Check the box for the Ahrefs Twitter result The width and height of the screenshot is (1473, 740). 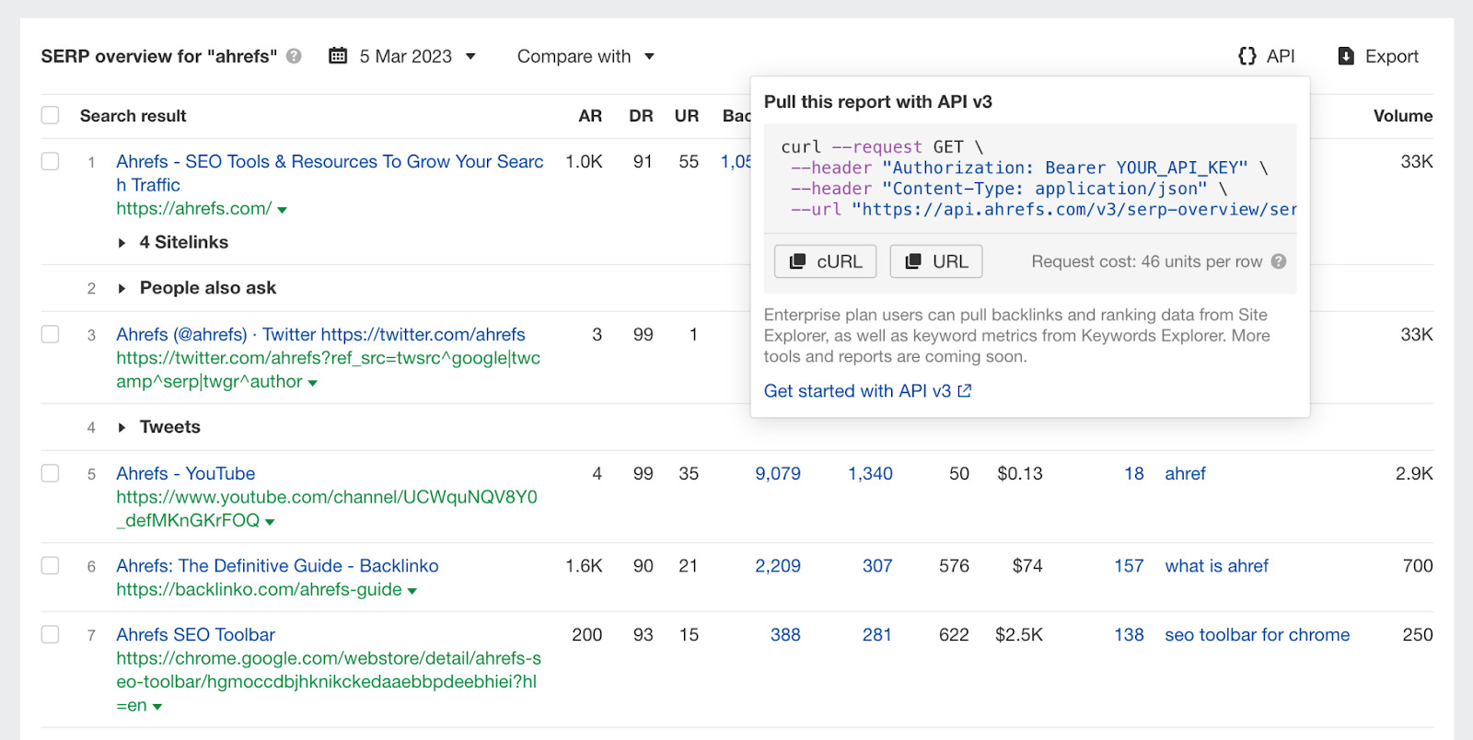click(50, 334)
